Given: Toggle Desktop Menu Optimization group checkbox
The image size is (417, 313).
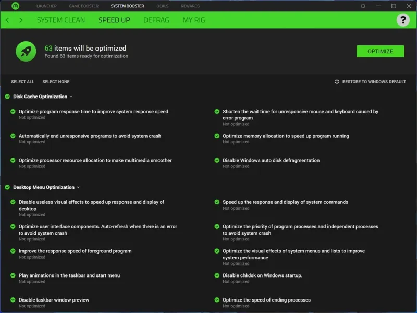Looking at the screenshot, I should pyautogui.click(x=7, y=187).
